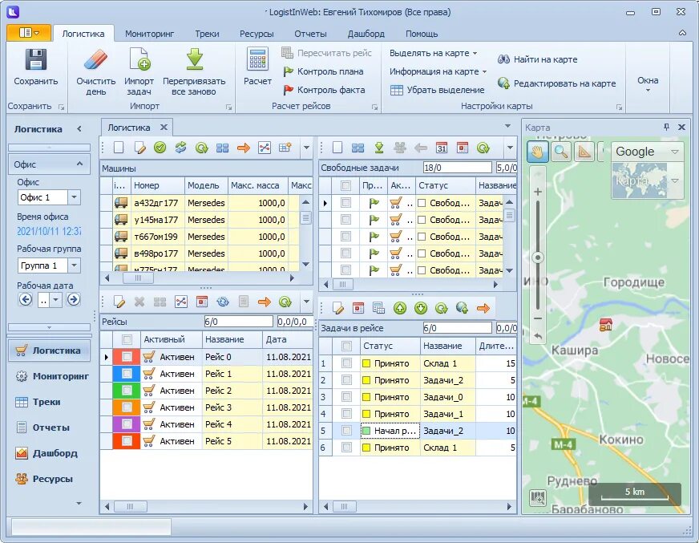
Task: Switch to Мониторинг ribbon tab
Action: [149, 34]
